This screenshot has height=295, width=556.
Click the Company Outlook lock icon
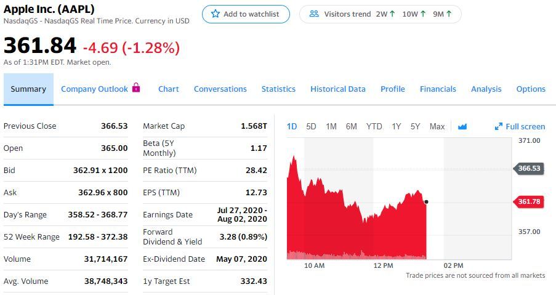point(136,88)
